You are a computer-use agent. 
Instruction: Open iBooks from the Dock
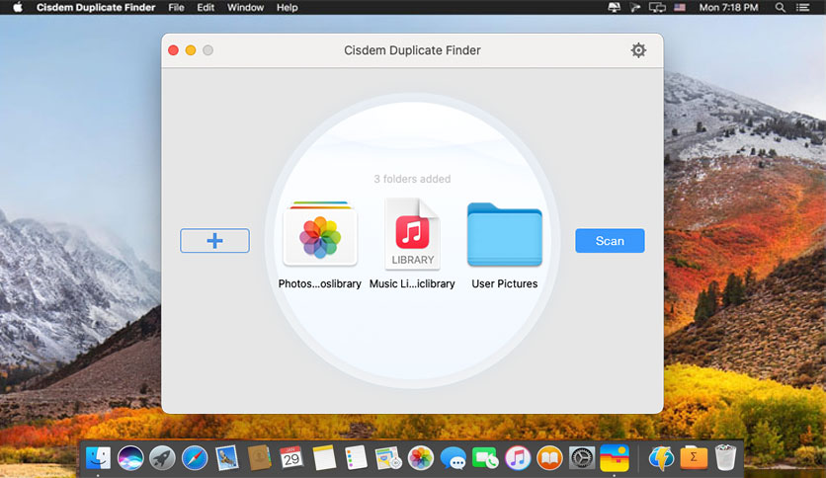pyautogui.click(x=550, y=457)
